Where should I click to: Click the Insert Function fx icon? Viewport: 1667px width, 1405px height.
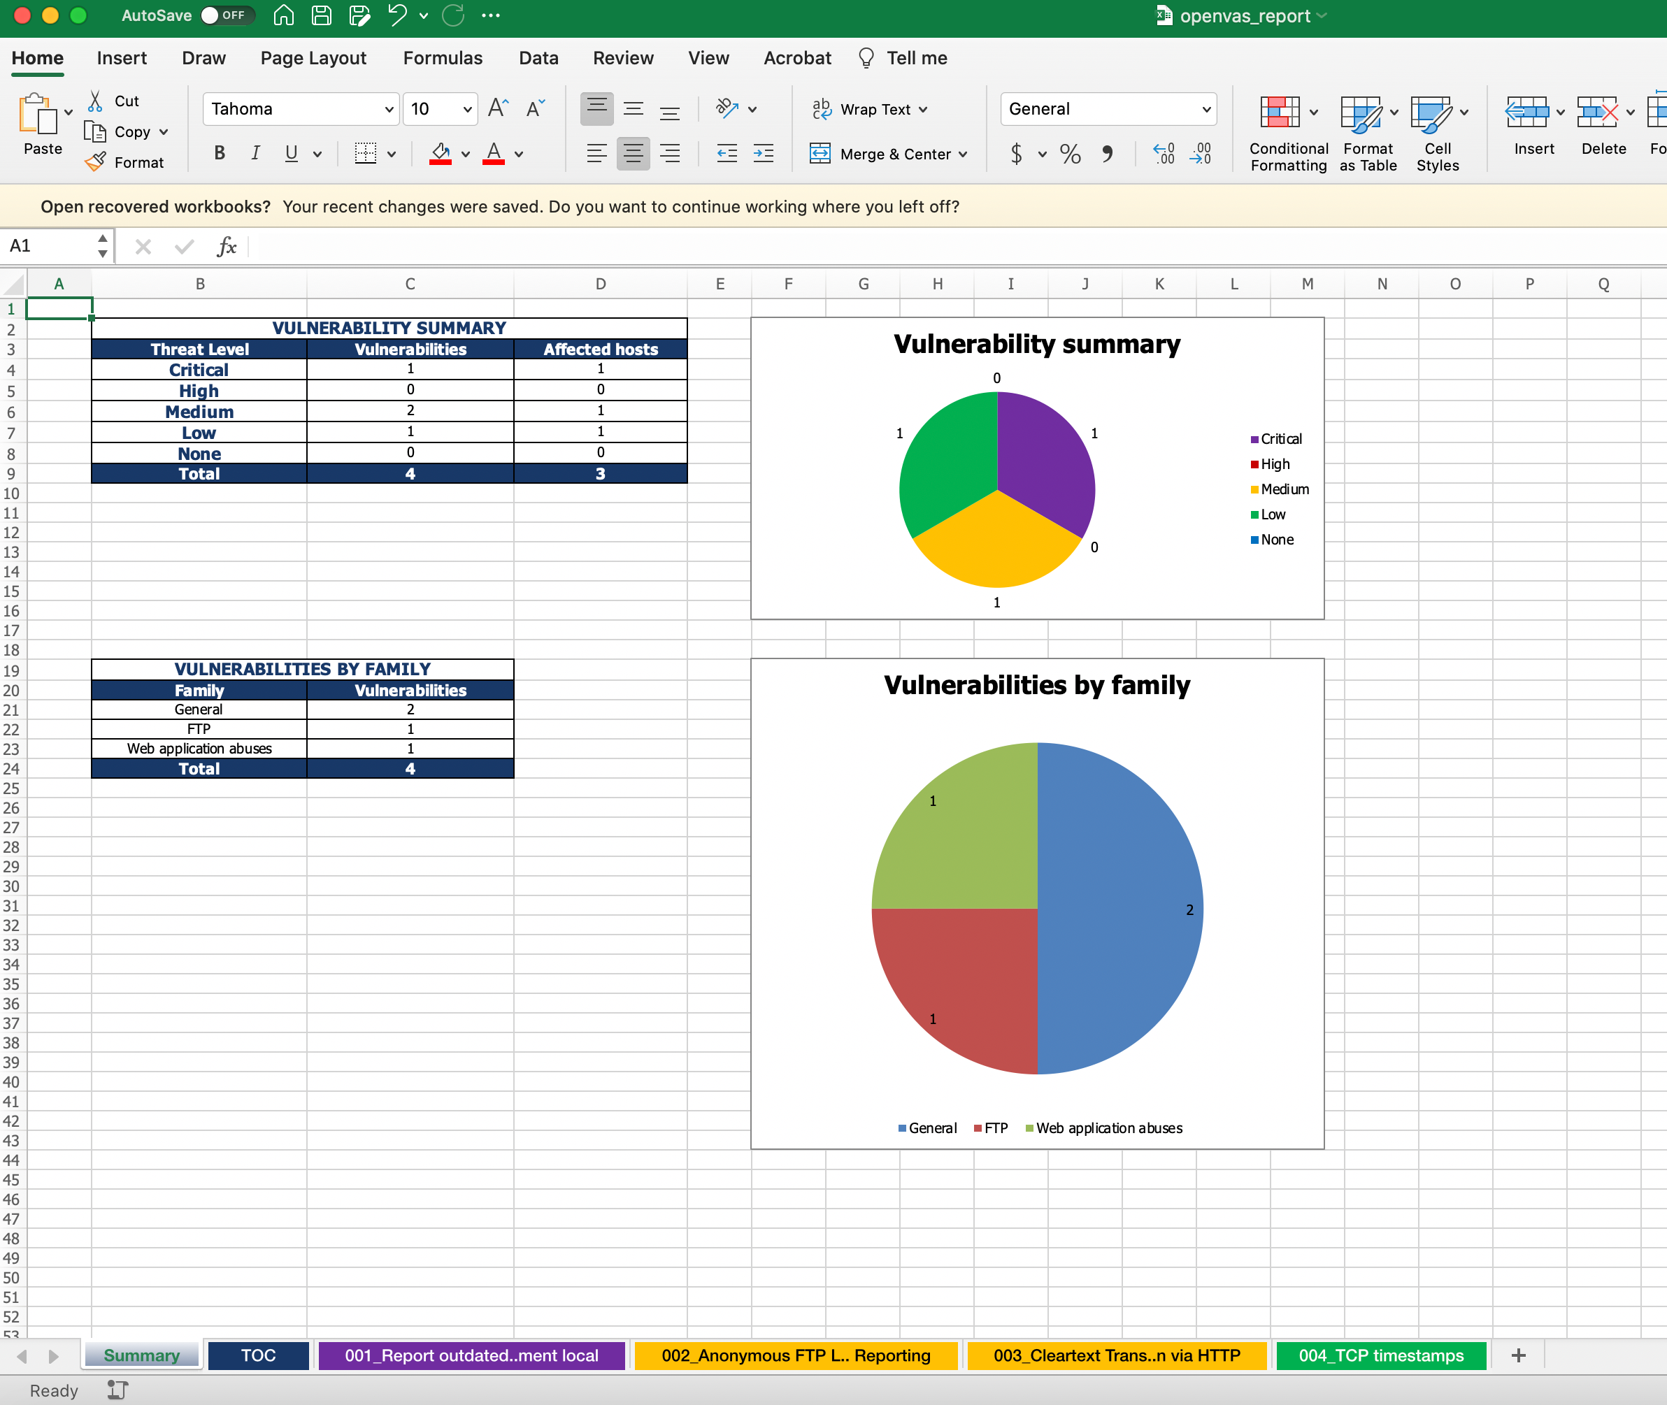(x=227, y=246)
